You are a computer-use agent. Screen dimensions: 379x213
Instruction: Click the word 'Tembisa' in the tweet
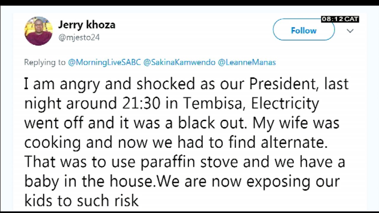[213, 103]
